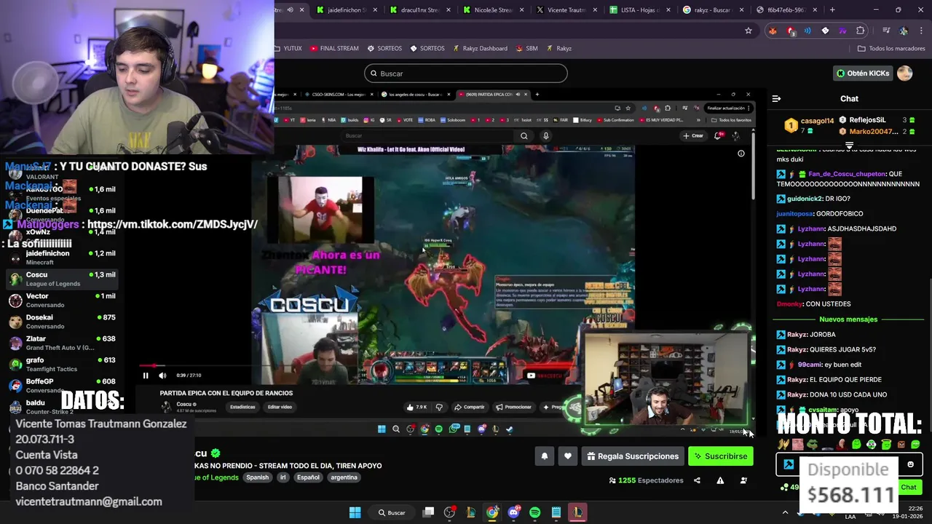This screenshot has width=932, height=524.
Task: Like the embedded YouTube video showing 7.9 K
Action: (416, 407)
